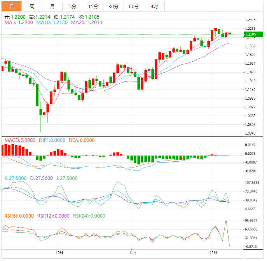This screenshot has width=267, height=261.
Task: Click the current price tag 1.2185
Action: click(250, 35)
